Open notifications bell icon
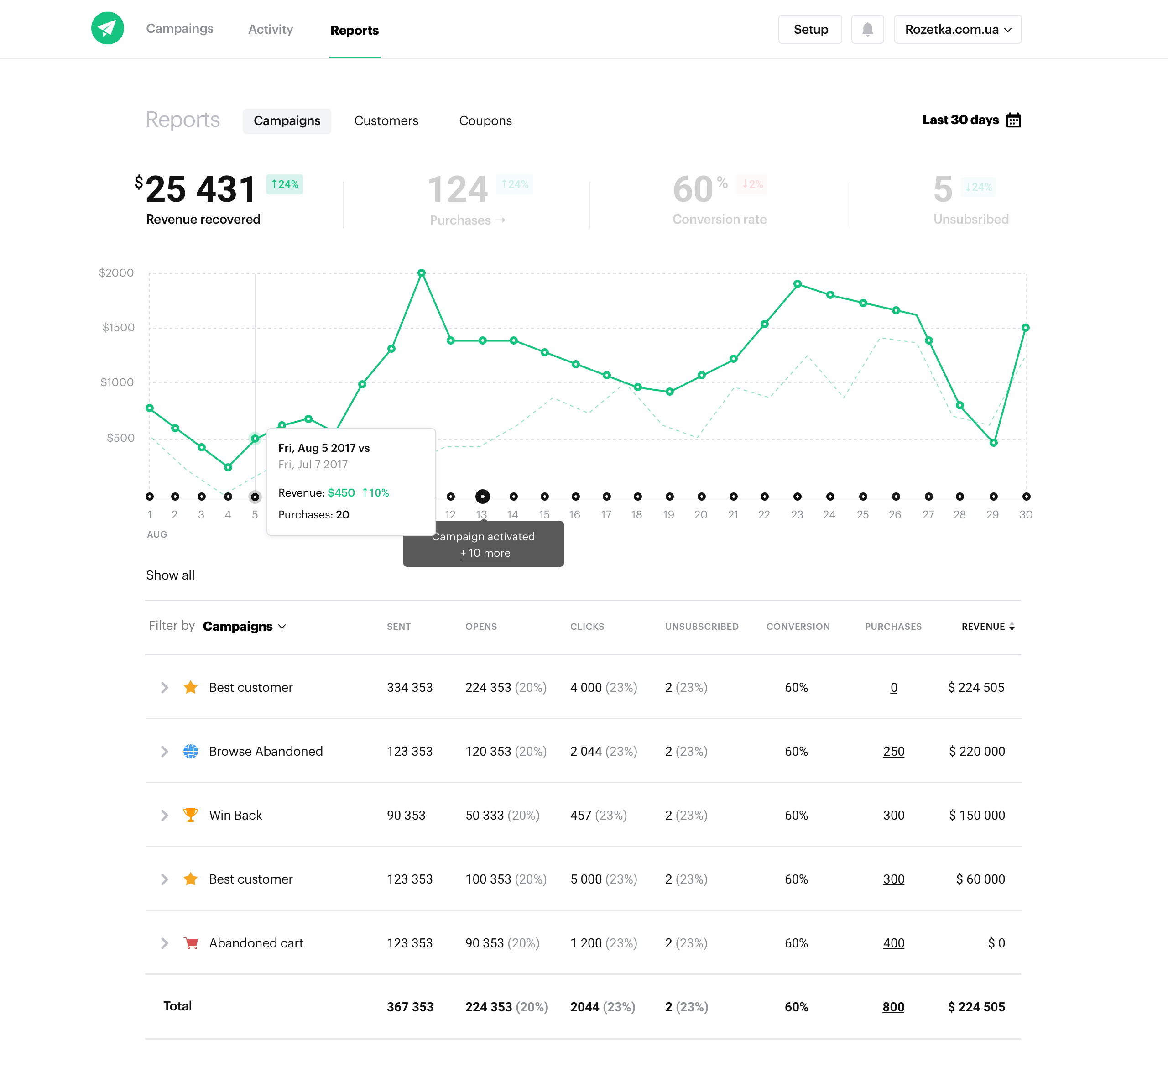Image resolution: width=1168 pixels, height=1088 pixels. click(x=867, y=29)
